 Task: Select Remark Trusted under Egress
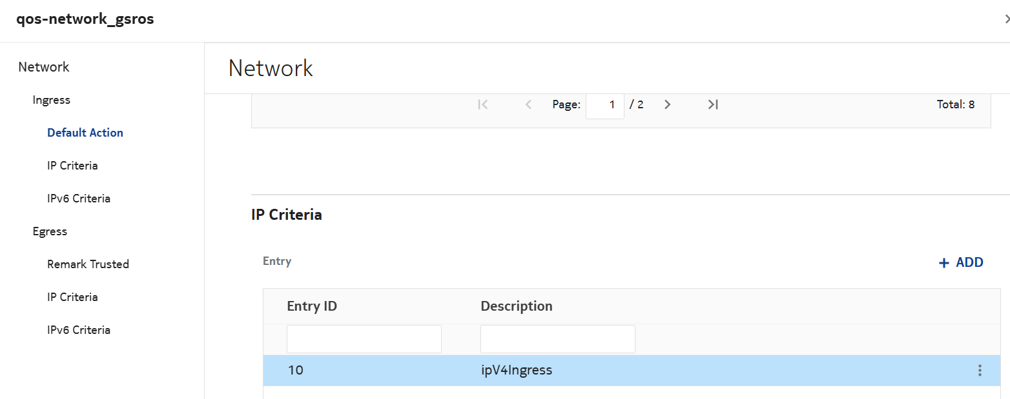(x=88, y=264)
